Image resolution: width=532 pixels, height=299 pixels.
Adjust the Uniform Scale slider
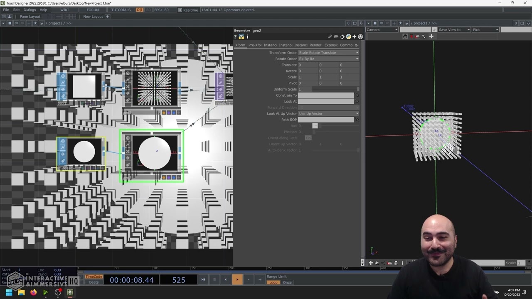335,89
